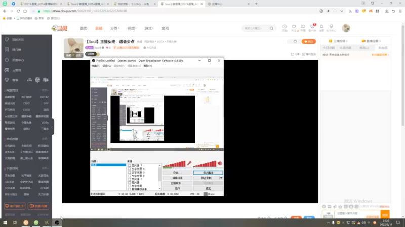Click the user avatar in the Douyu header
Viewport: 405px width, 227px height.
346,28
